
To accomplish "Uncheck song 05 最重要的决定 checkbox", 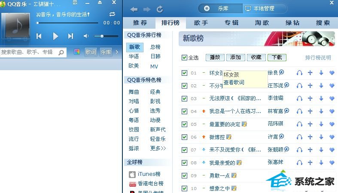I will click(184, 124).
